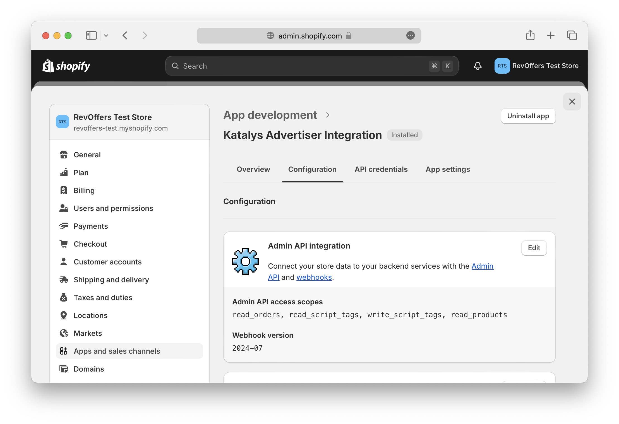
Task: Click breadcrumb chevron after App development
Action: tap(328, 115)
